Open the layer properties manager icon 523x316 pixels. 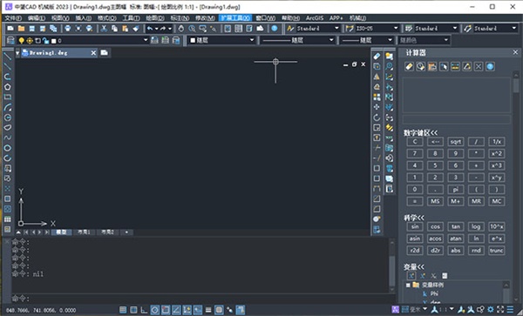[x=10, y=41]
